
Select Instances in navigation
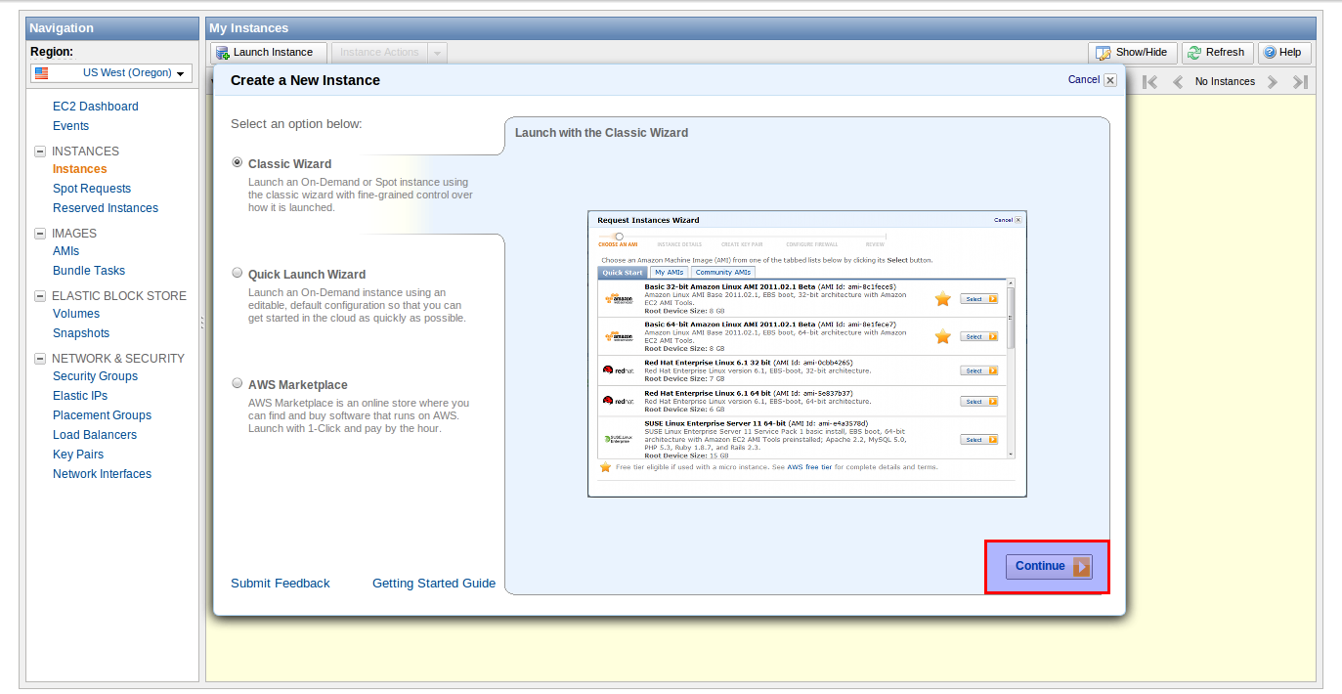coord(79,169)
